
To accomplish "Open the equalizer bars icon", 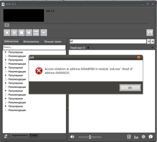I will point(136,137).
